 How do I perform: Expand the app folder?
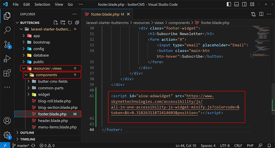[36, 36]
